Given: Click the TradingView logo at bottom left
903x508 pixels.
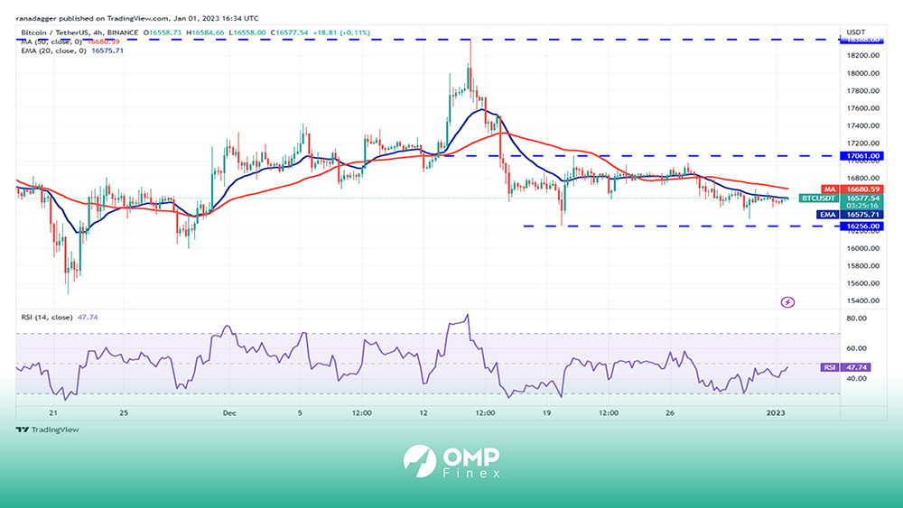Looking at the screenshot, I should pos(48,429).
